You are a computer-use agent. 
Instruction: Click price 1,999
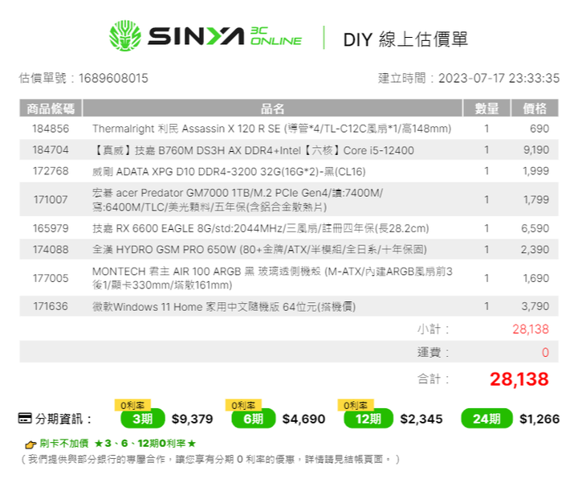536,171
